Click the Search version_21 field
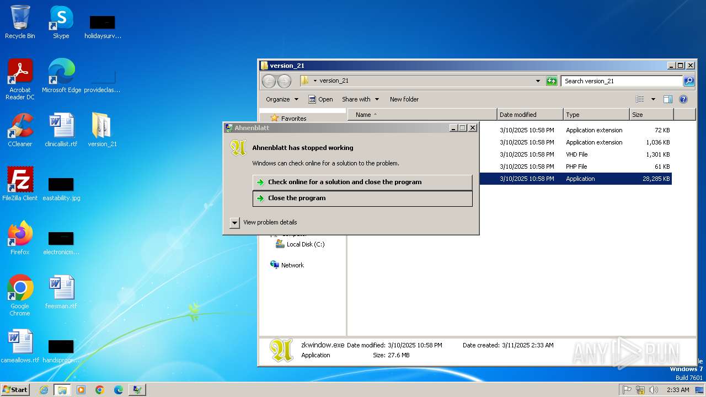The width and height of the screenshot is (706, 397). [622, 81]
